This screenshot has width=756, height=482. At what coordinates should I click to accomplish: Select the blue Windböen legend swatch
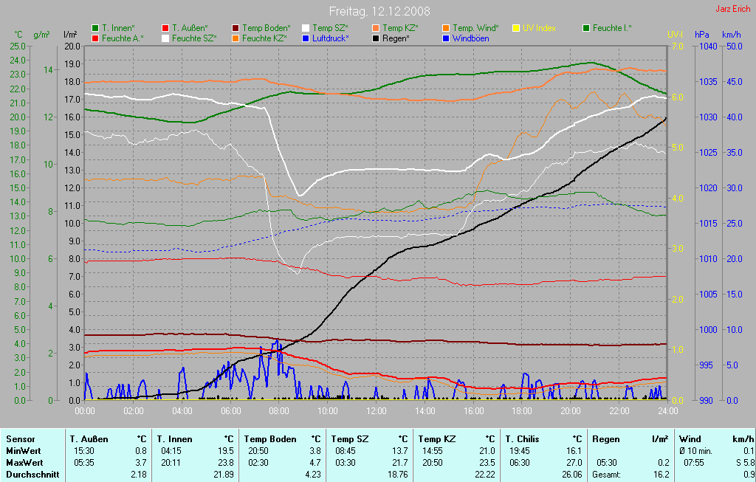pos(446,38)
